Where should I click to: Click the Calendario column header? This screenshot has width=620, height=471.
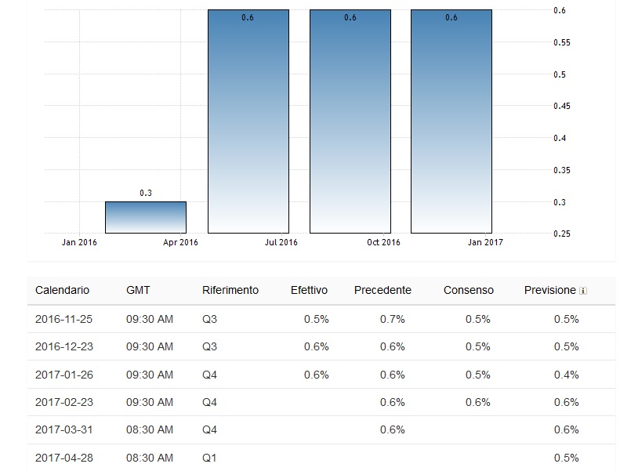tap(63, 290)
